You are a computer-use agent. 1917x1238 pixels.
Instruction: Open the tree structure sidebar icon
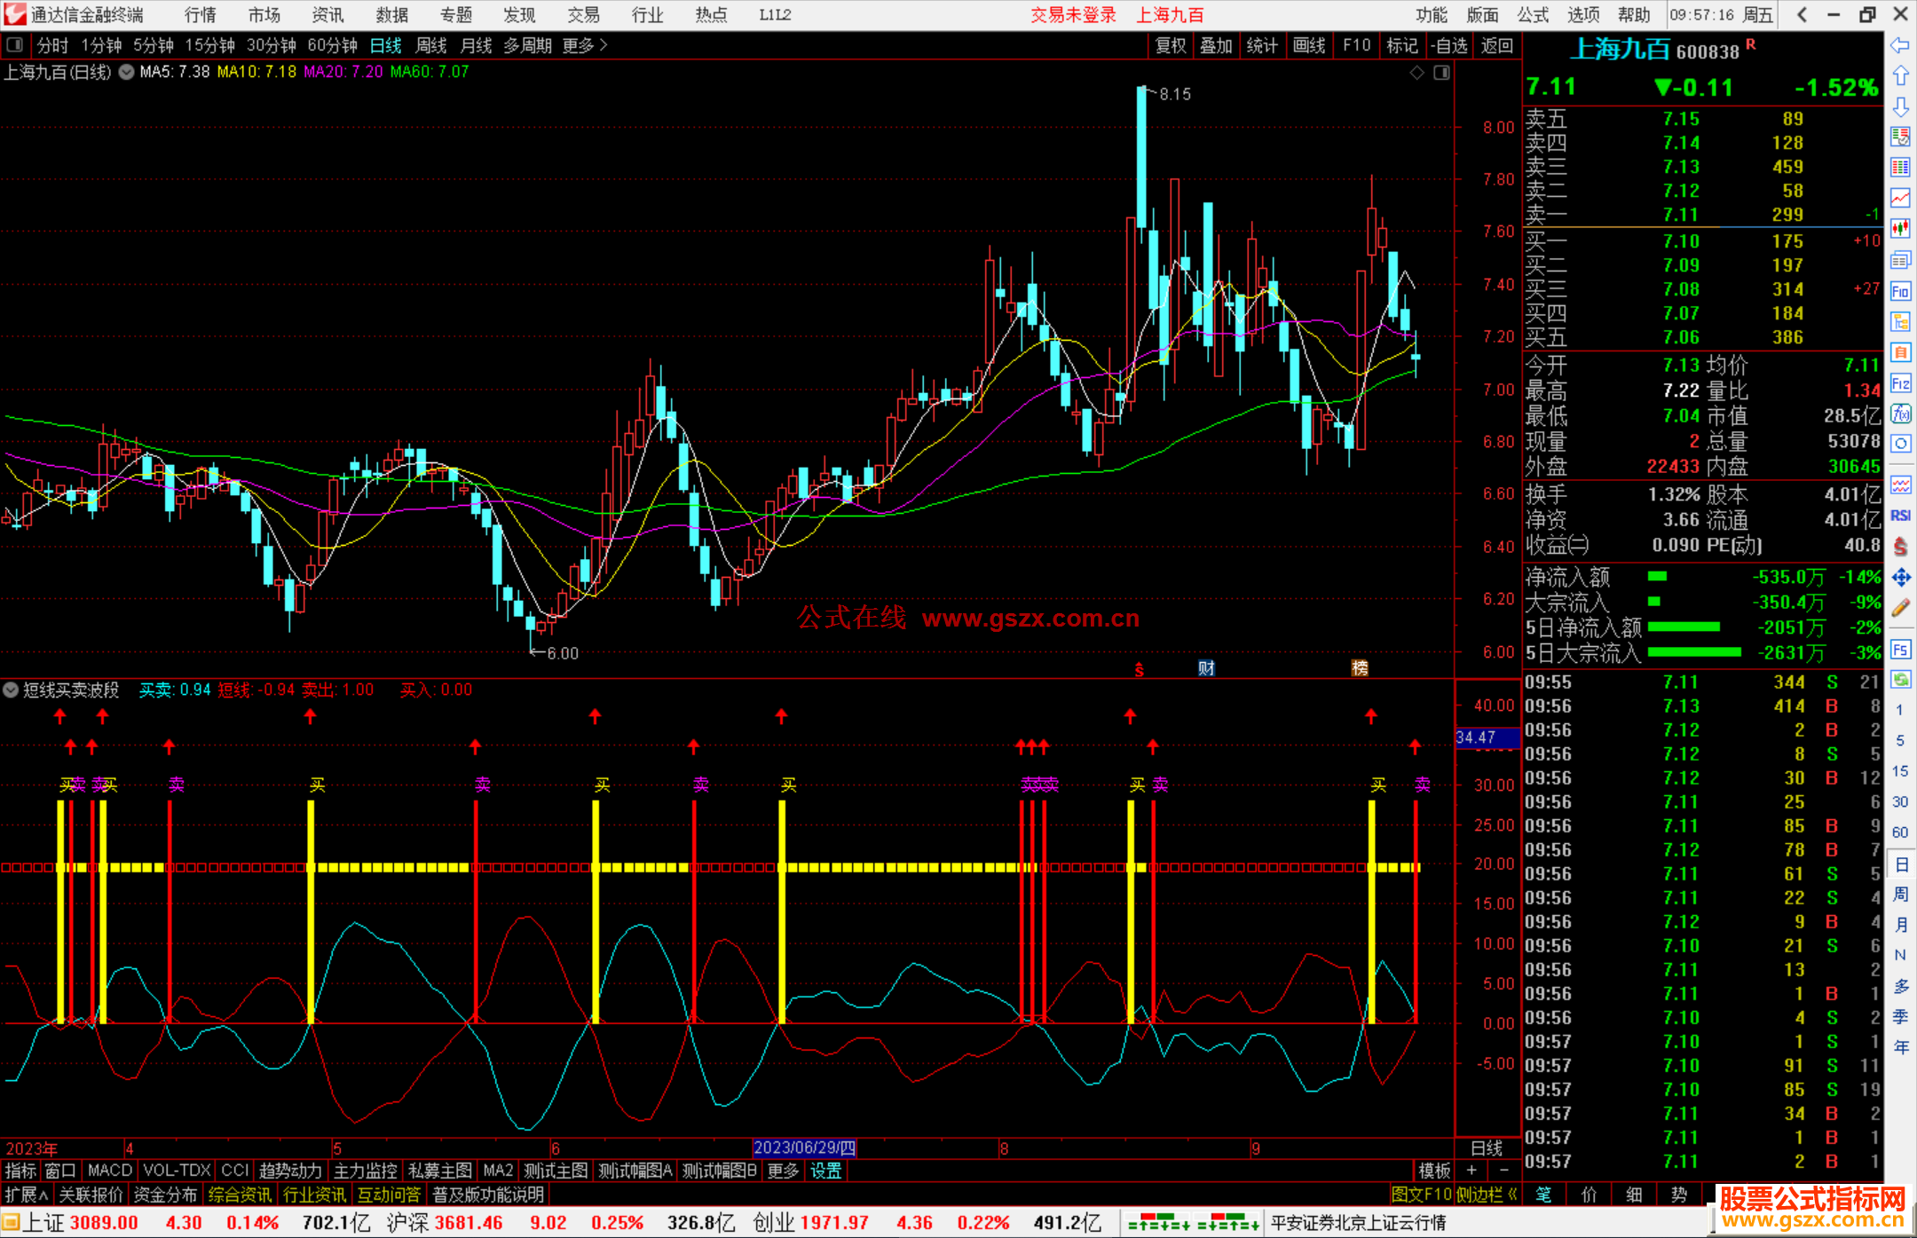click(1900, 321)
